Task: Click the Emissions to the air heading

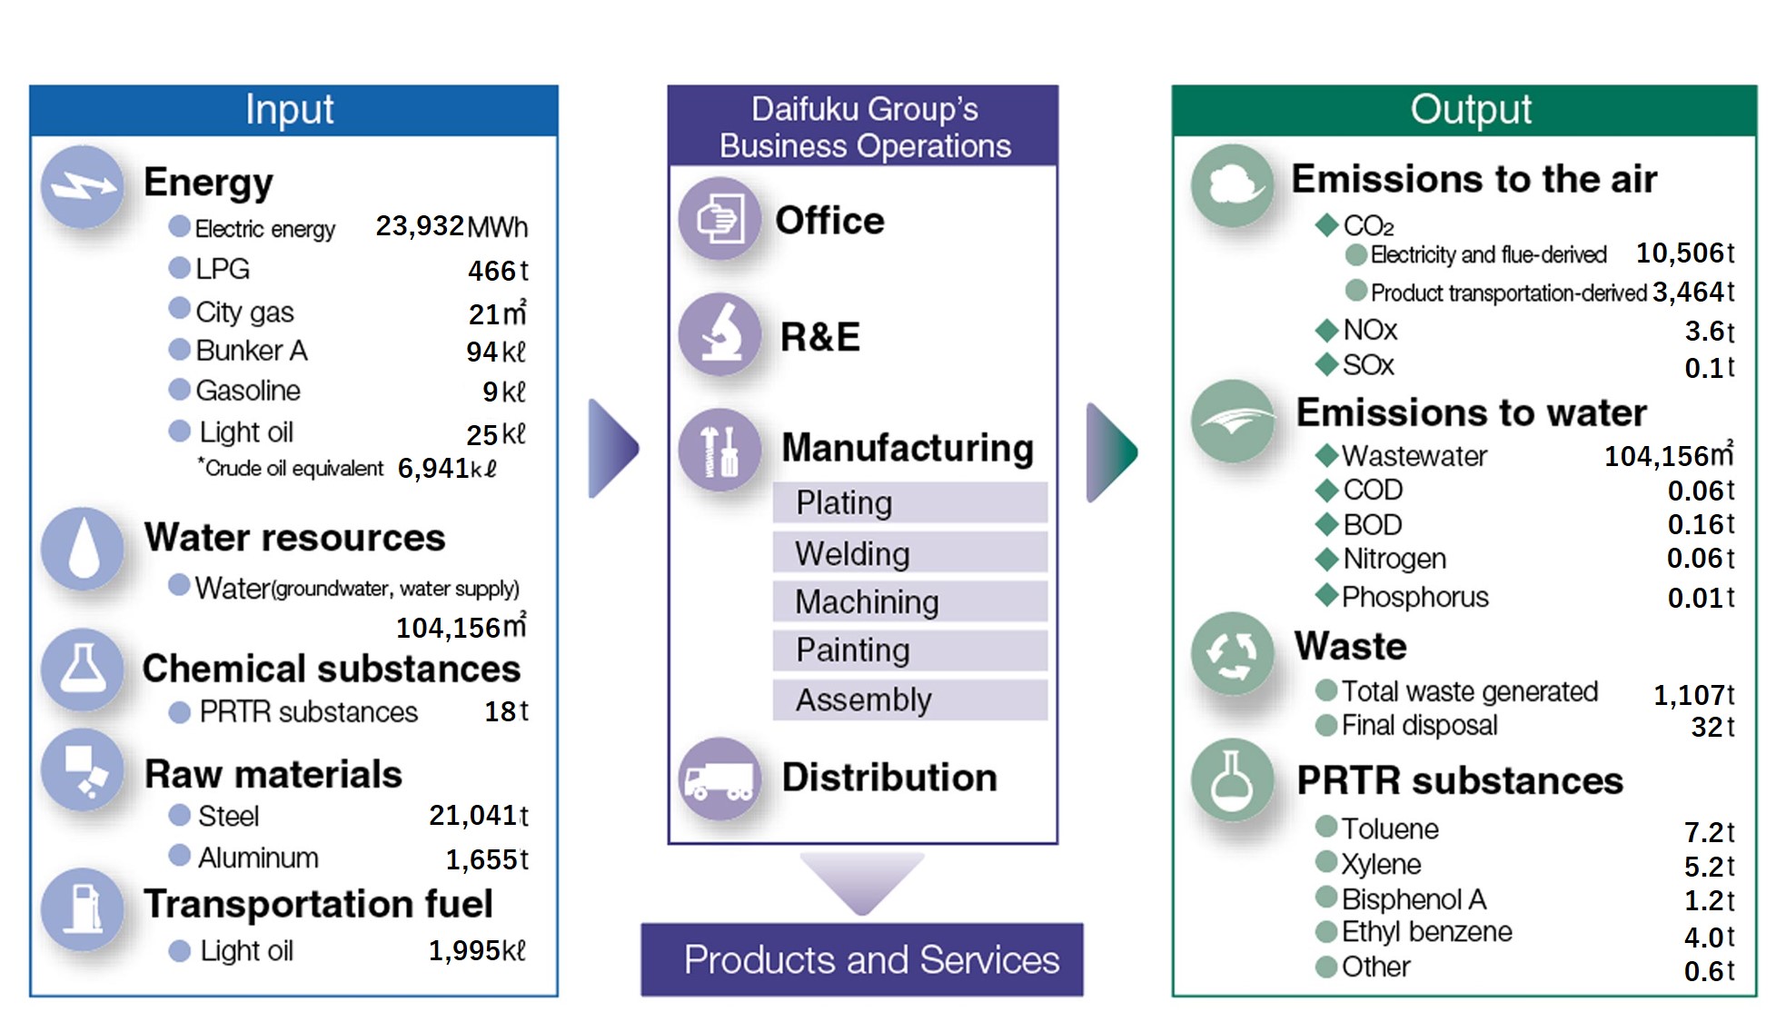Action: tap(1473, 179)
